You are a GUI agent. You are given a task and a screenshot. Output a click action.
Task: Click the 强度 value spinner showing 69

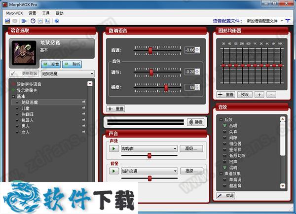192,87
